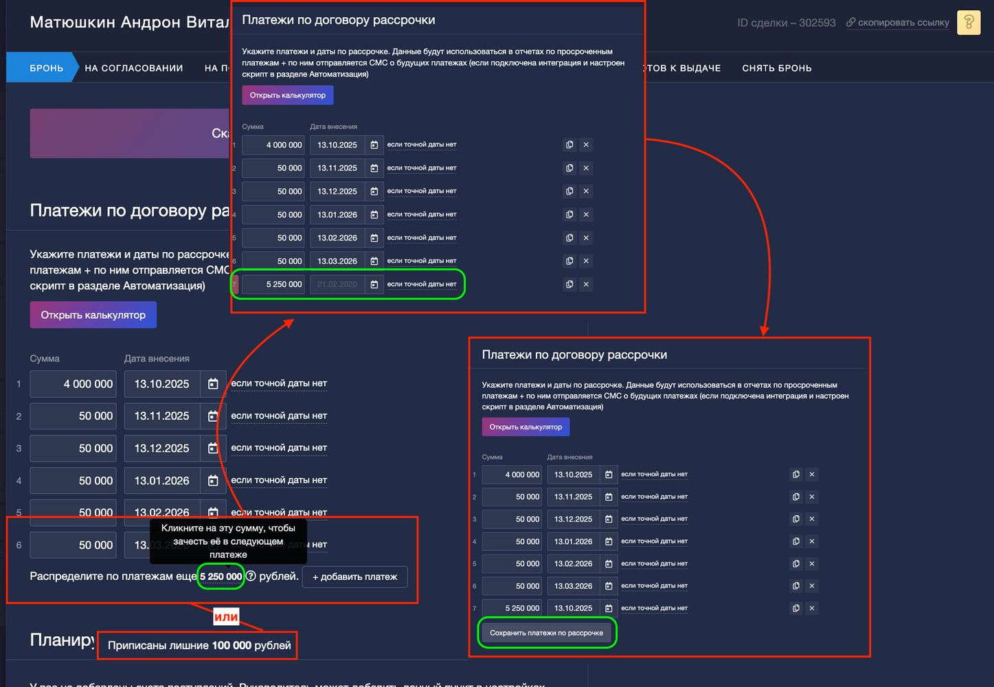The width and height of the screenshot is (994, 687).
Task: Click the 'ID сделки – 302593' text
Action: pyautogui.click(x=787, y=23)
